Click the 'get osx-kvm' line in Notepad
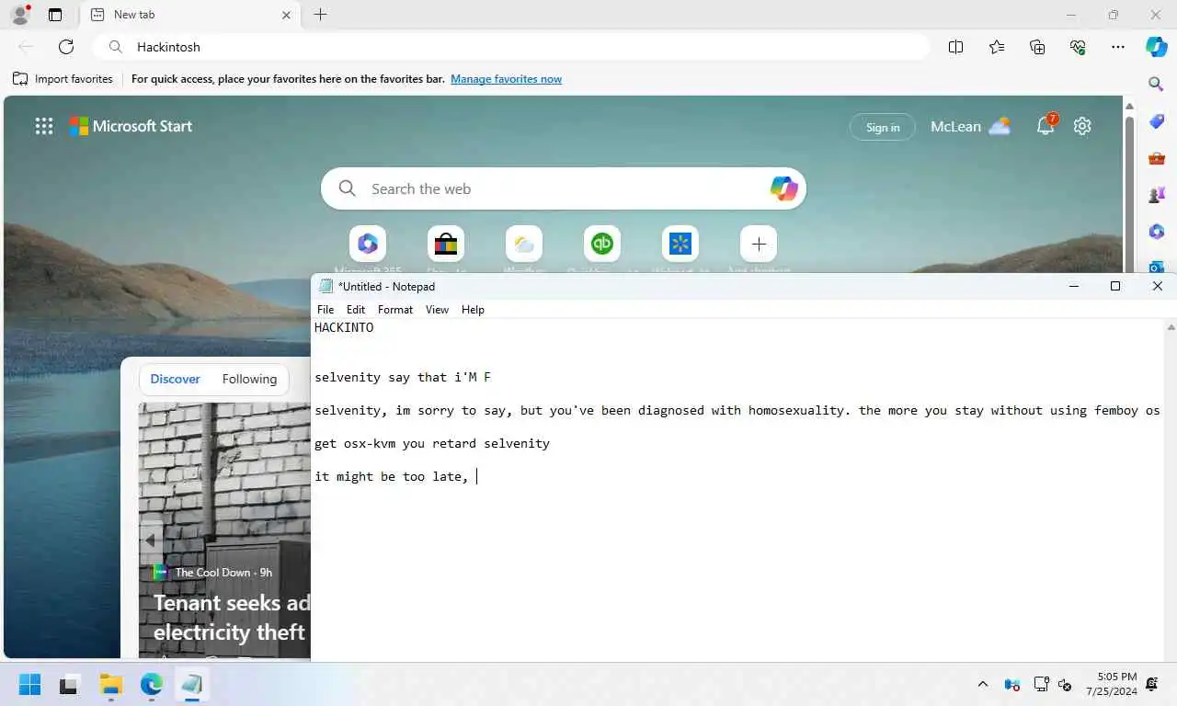The image size is (1177, 706). (x=432, y=443)
